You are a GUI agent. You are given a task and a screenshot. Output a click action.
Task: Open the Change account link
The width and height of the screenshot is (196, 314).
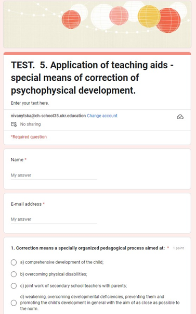[102, 116]
